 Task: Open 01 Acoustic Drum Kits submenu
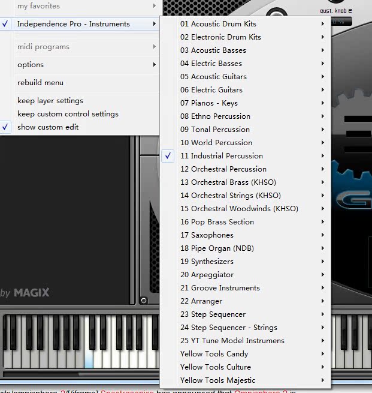(x=246, y=24)
